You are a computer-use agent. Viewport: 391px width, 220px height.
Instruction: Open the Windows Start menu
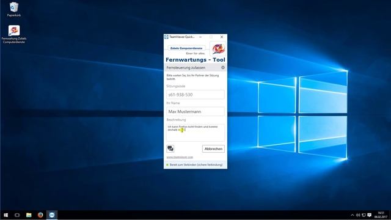[5, 215]
